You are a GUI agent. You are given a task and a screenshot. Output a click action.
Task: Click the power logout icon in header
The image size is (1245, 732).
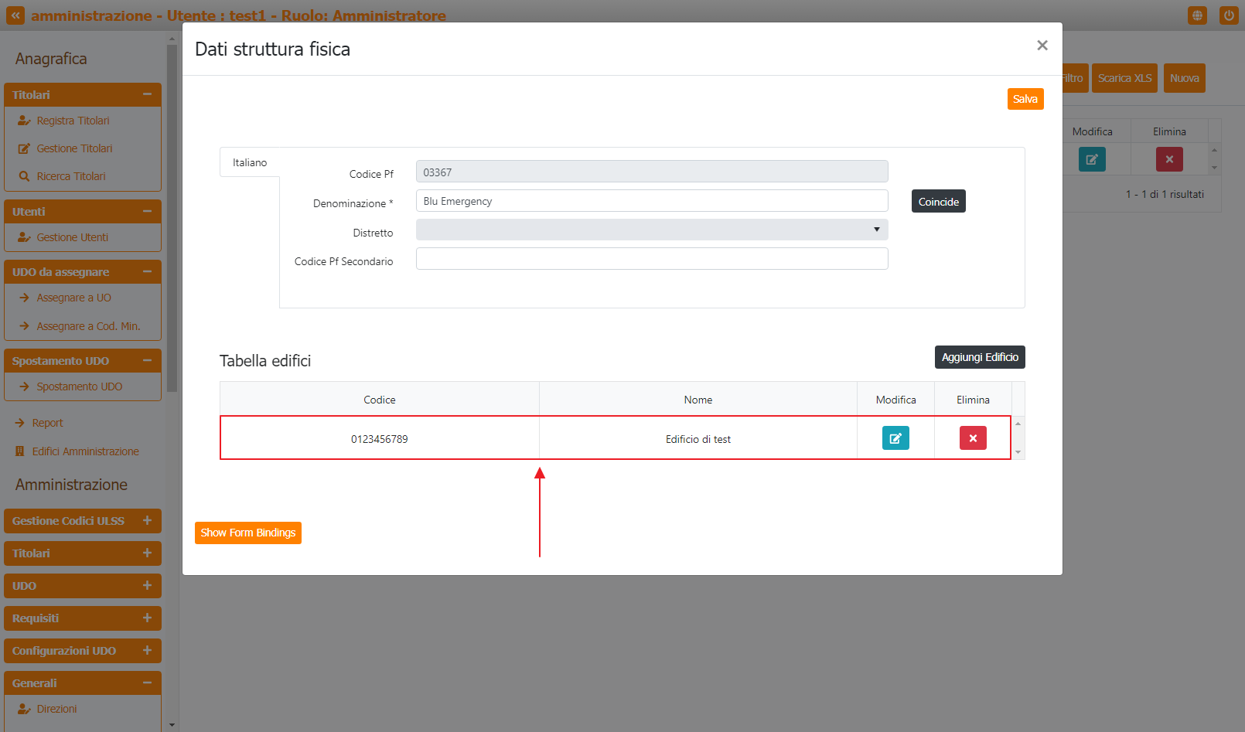[1229, 15]
